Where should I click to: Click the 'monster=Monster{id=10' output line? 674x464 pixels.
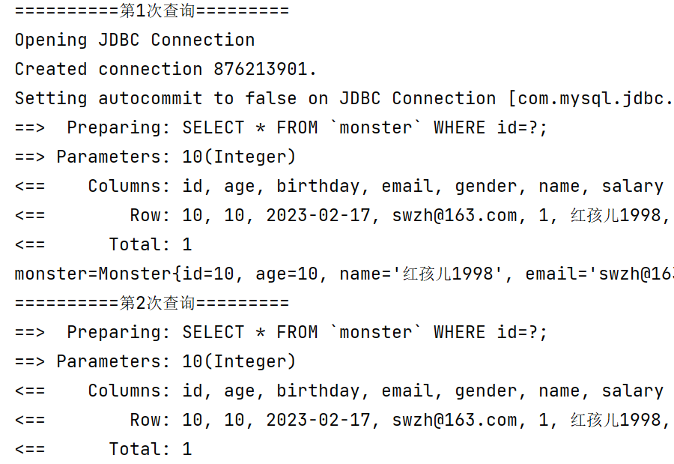(x=344, y=274)
